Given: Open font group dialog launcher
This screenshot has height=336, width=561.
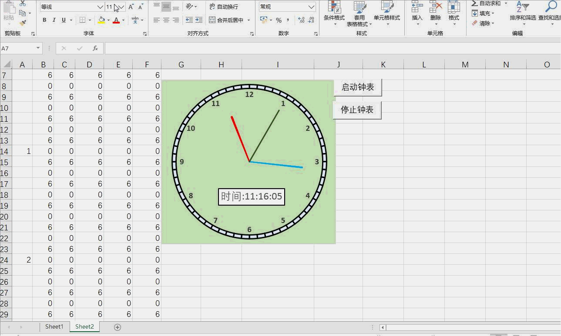Looking at the screenshot, I should point(144,33).
